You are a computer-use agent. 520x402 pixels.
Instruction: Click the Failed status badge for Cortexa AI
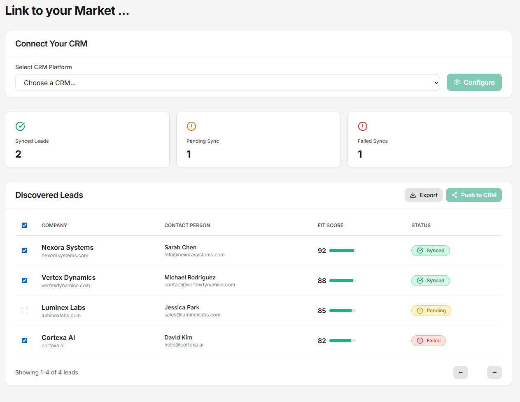(429, 341)
